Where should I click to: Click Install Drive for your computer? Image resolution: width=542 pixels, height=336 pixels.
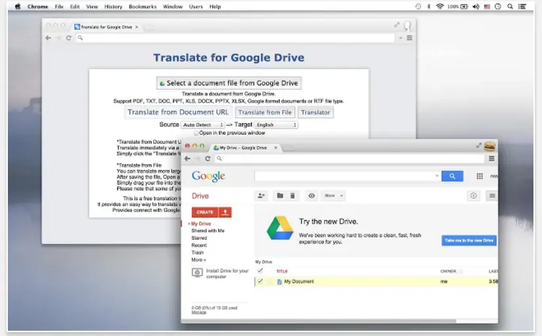[x=220, y=274]
